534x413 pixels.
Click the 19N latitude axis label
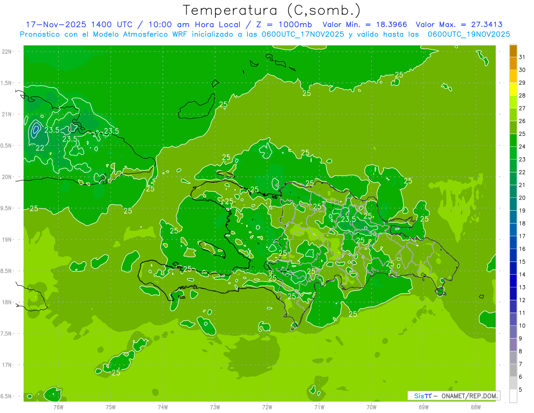(7, 240)
